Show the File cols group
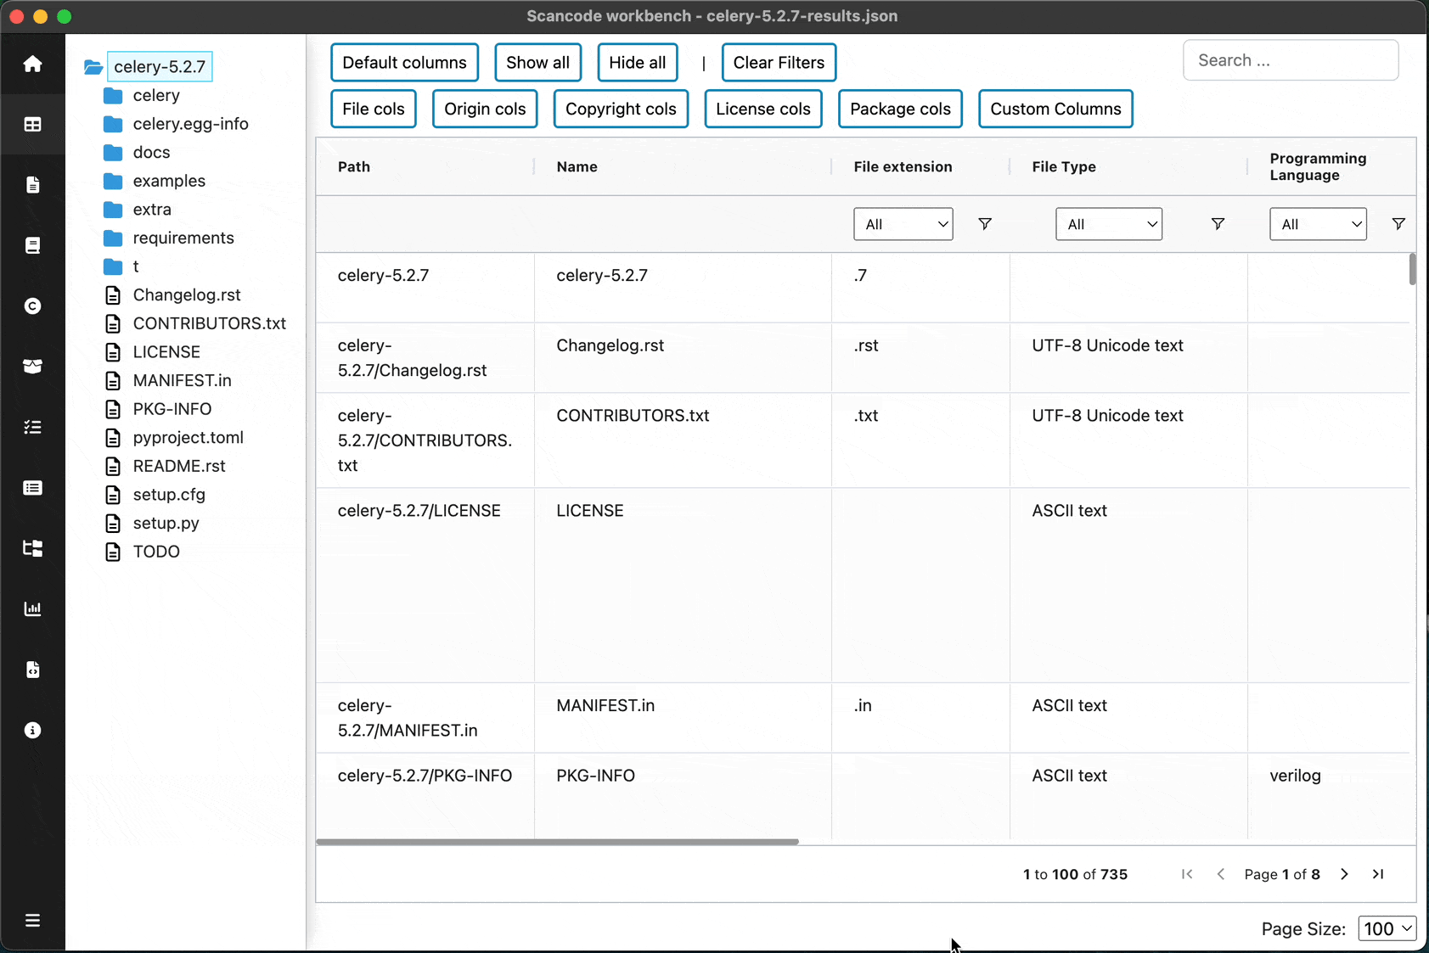Screen dimensions: 1429x953 tap(374, 109)
